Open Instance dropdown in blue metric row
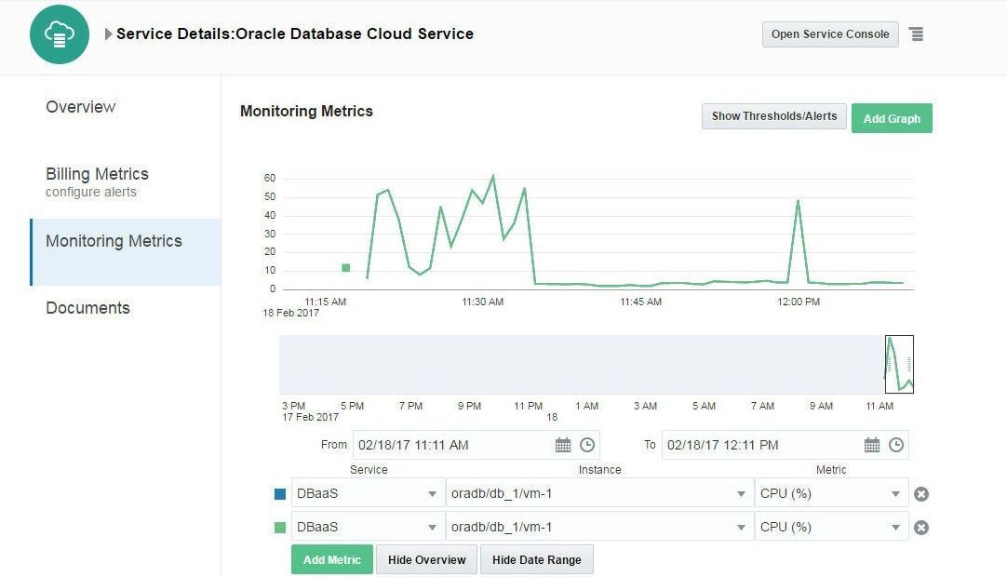This screenshot has width=1007, height=577. coord(599,493)
